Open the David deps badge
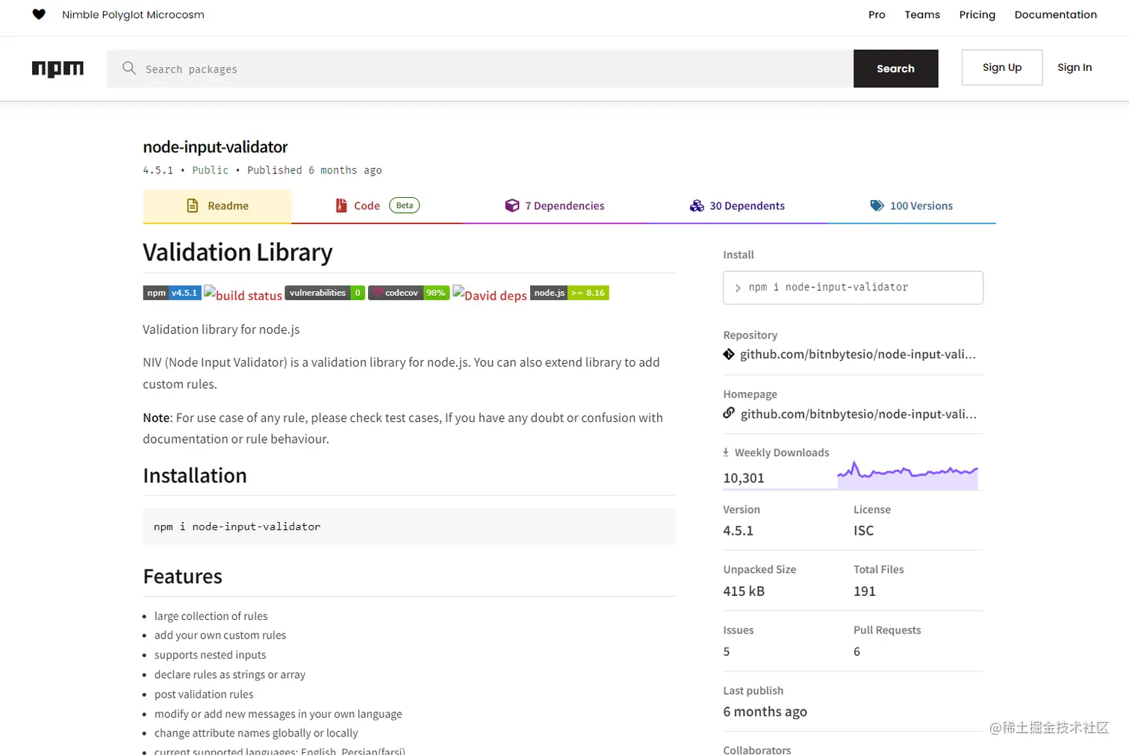This screenshot has height=755, width=1129. tap(490, 294)
